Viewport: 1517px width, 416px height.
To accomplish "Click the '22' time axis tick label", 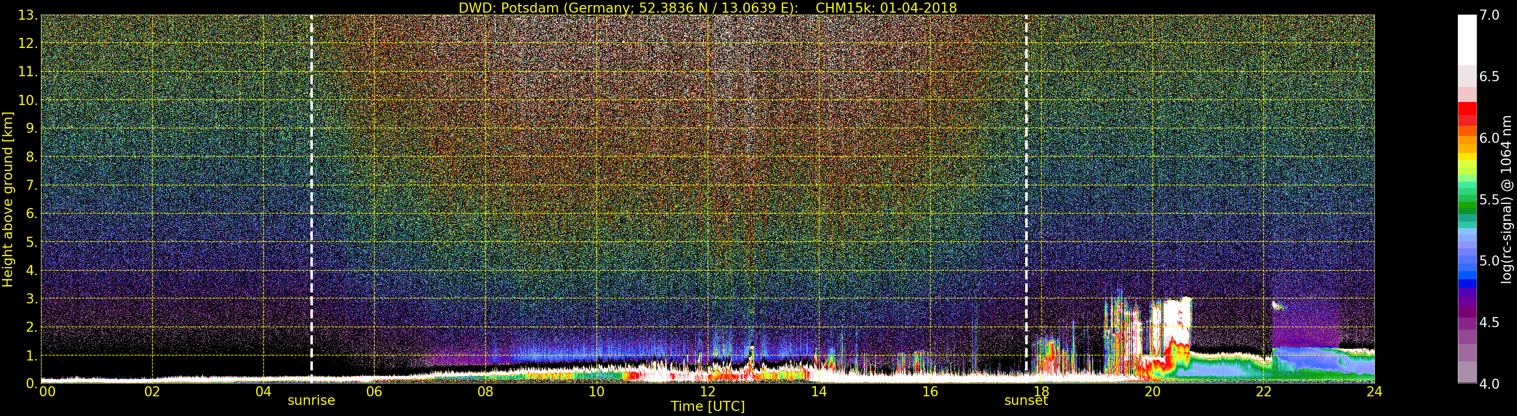I will 1263,392.
